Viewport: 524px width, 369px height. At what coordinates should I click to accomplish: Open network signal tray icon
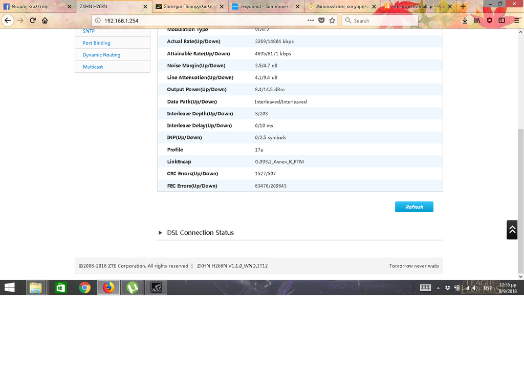[x=466, y=288]
